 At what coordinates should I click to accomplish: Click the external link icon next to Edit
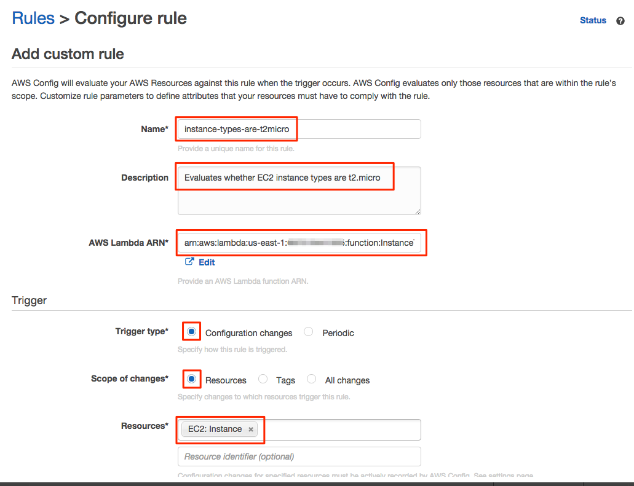(191, 262)
